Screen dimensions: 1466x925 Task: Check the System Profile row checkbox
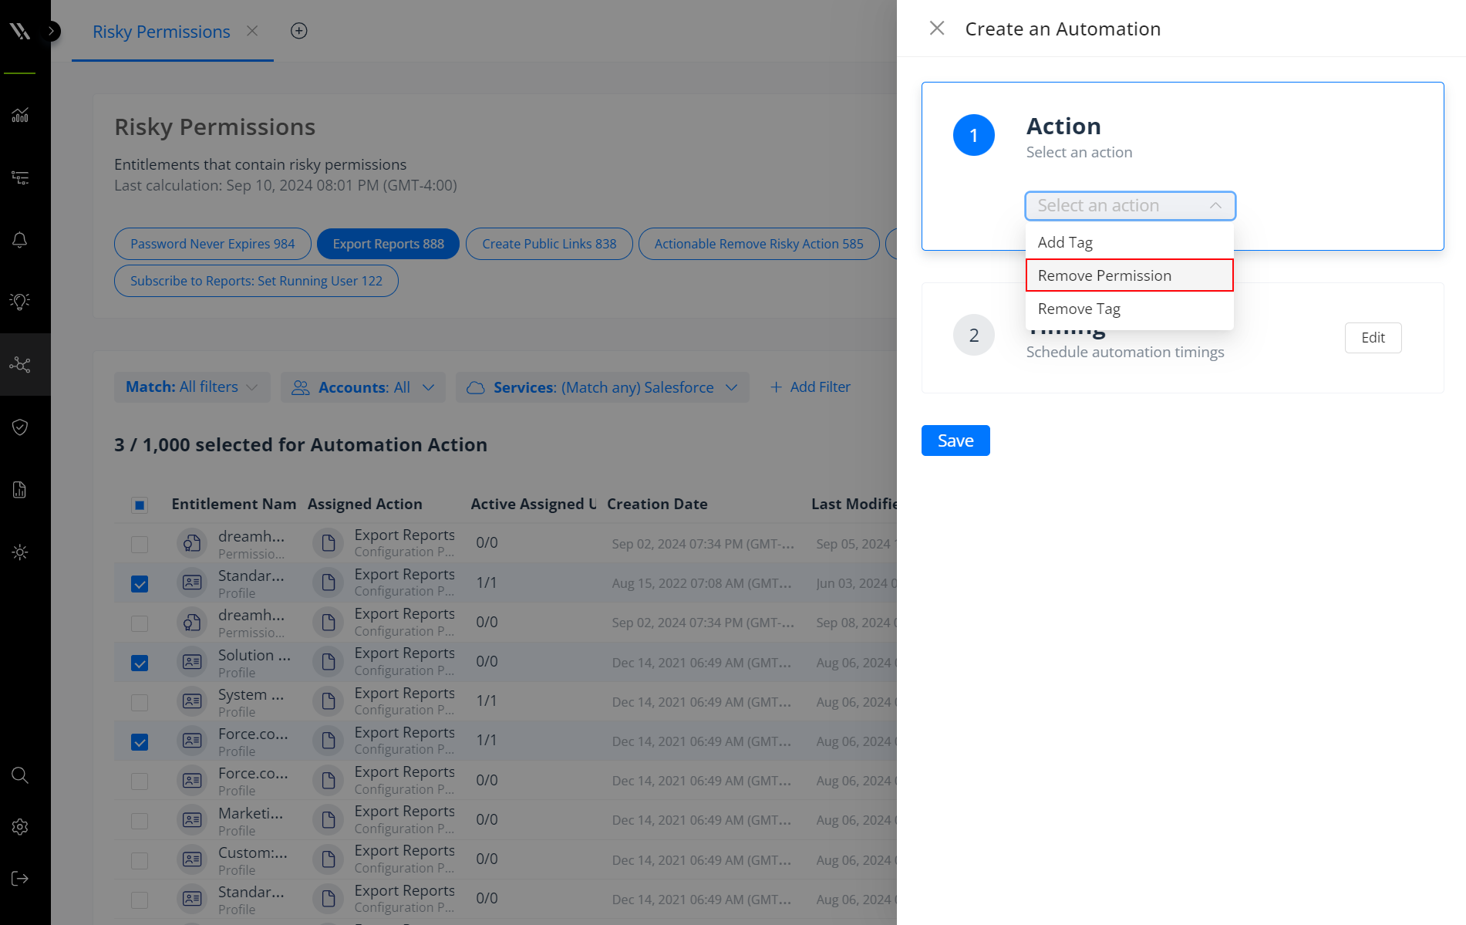point(140,703)
